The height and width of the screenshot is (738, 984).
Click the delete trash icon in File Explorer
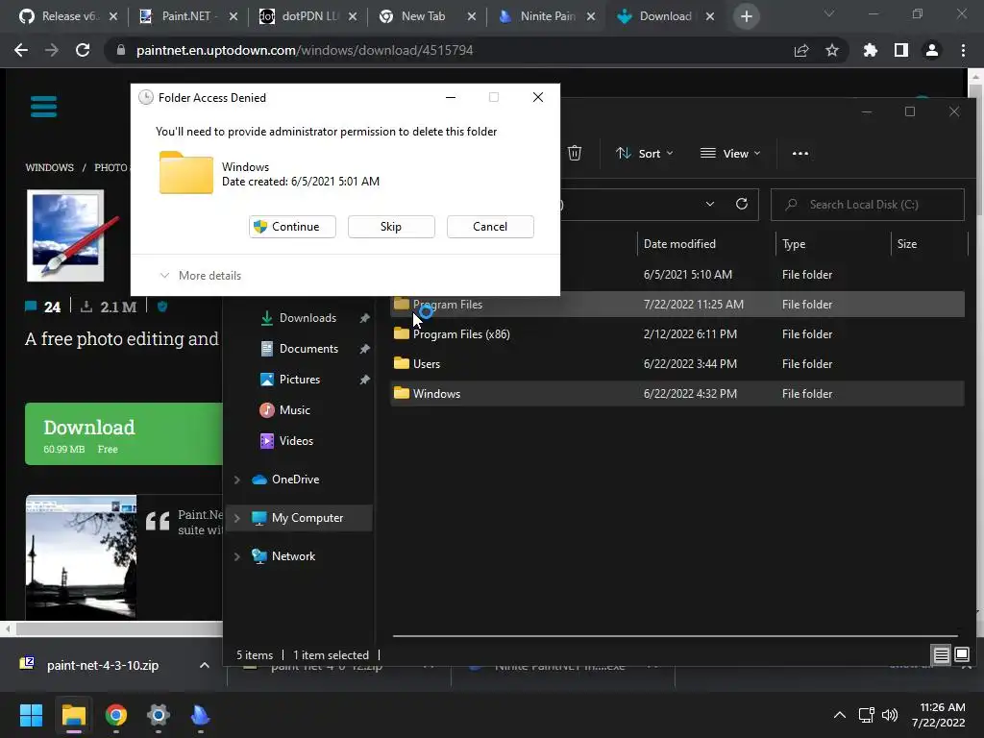point(575,153)
